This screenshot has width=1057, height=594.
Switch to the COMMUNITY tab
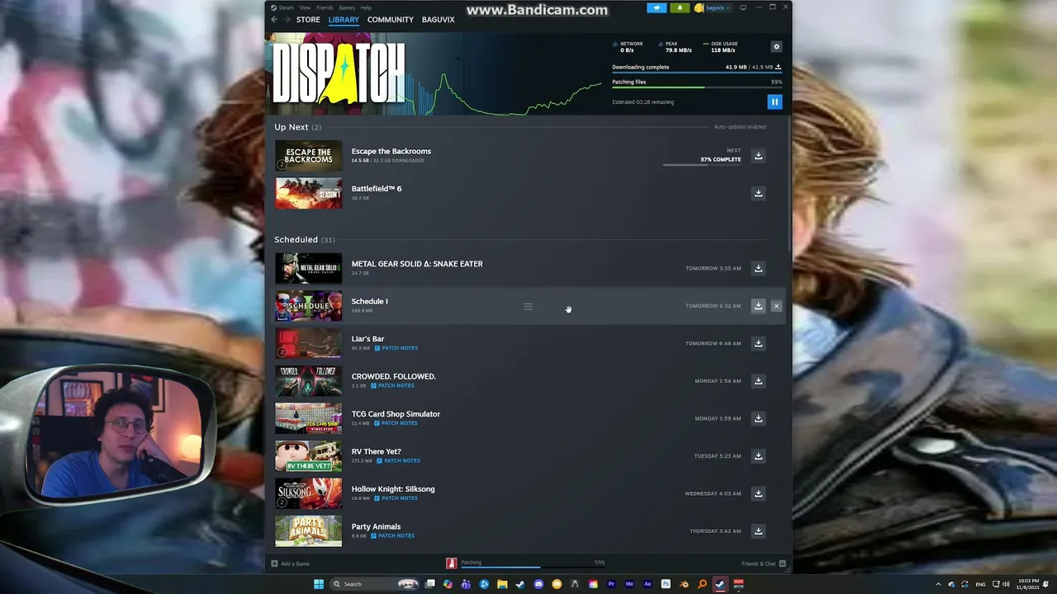391,20
